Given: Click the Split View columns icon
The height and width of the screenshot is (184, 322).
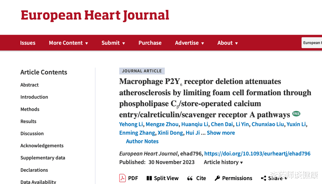Looking at the screenshot, I should tap(149, 178).
